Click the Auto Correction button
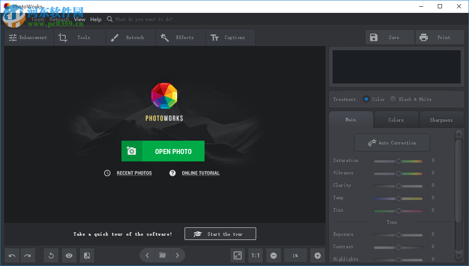Image resolution: width=469 pixels, height=266 pixels. point(392,142)
